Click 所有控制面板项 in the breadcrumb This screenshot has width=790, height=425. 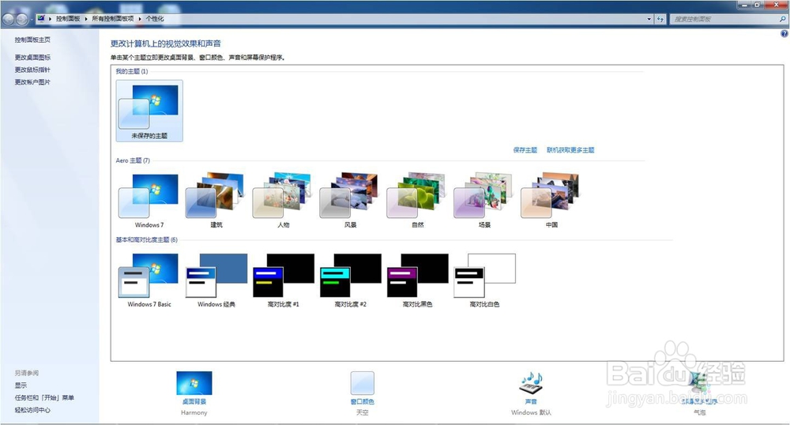coord(113,19)
